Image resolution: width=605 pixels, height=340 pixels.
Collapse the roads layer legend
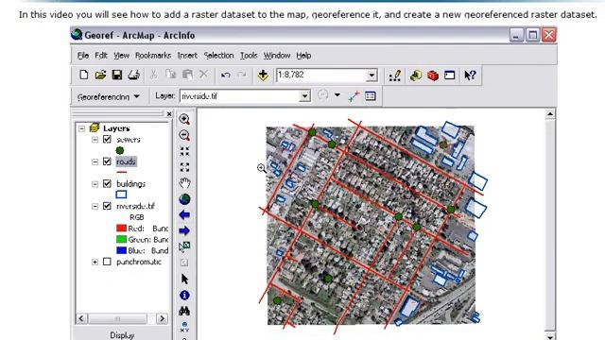[x=95, y=161]
